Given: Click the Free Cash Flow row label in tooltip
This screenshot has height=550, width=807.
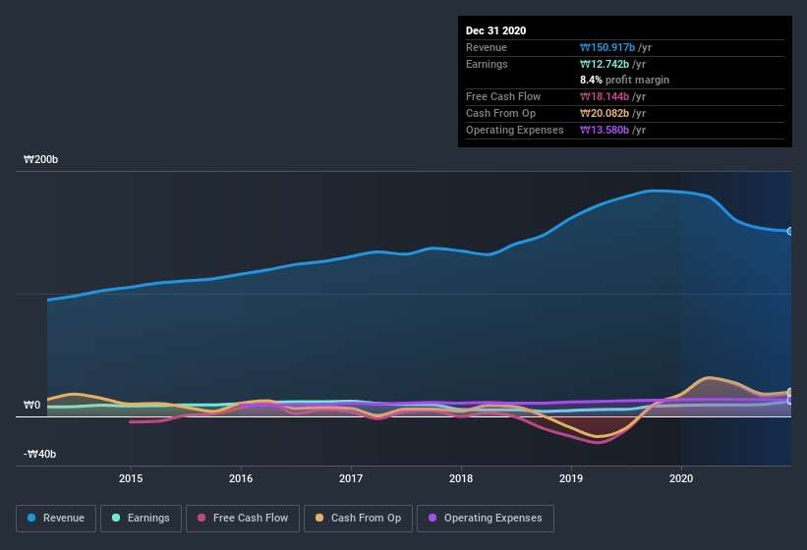Looking at the screenshot, I should 503,96.
